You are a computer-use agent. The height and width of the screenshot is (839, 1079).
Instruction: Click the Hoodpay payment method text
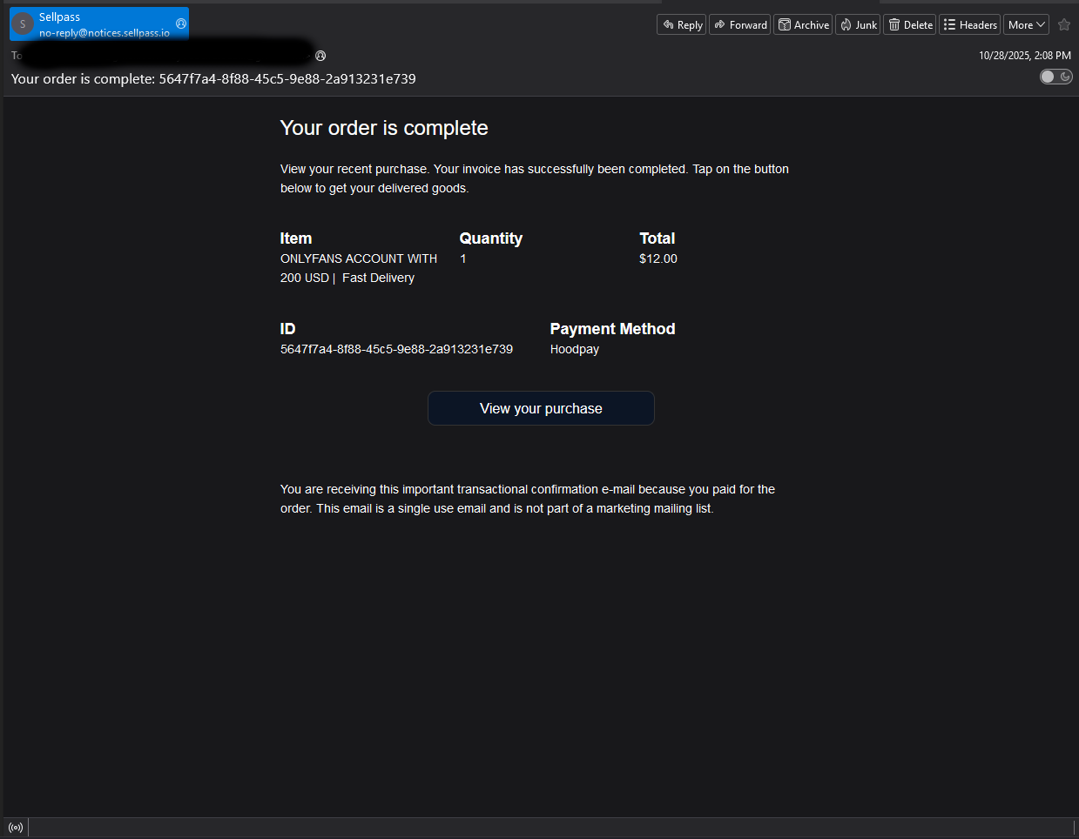pyautogui.click(x=574, y=349)
